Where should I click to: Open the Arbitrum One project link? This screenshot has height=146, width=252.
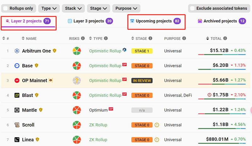coord(36,51)
